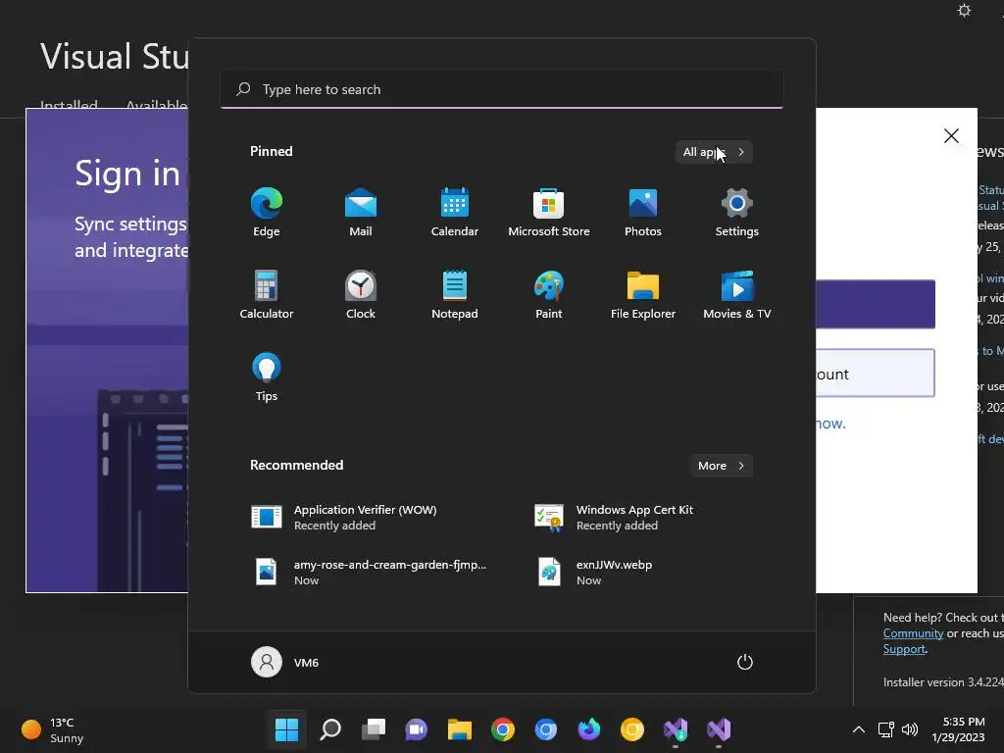Launch the Clock app

pyautogui.click(x=361, y=294)
